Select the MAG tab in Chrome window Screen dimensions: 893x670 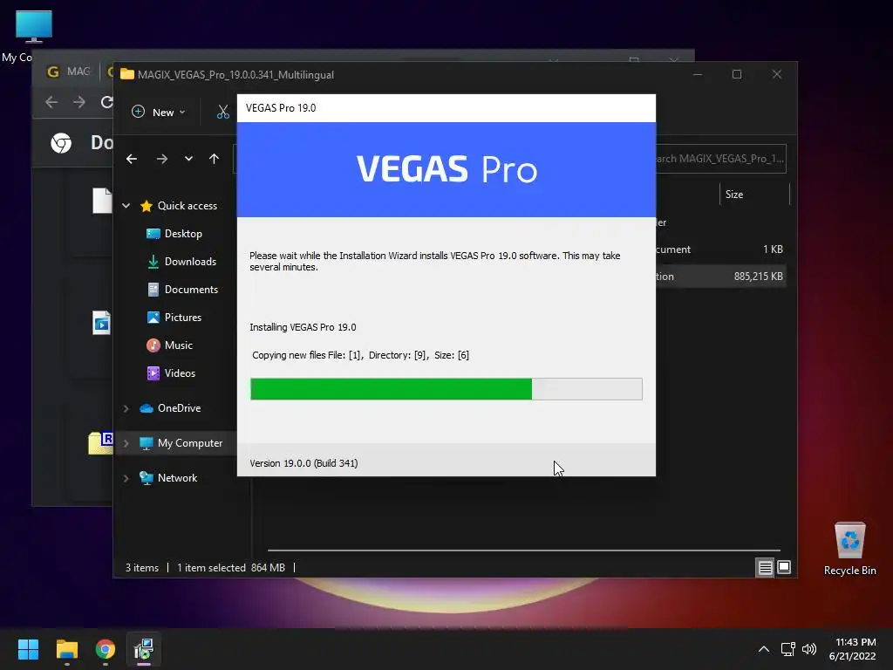tap(70, 72)
